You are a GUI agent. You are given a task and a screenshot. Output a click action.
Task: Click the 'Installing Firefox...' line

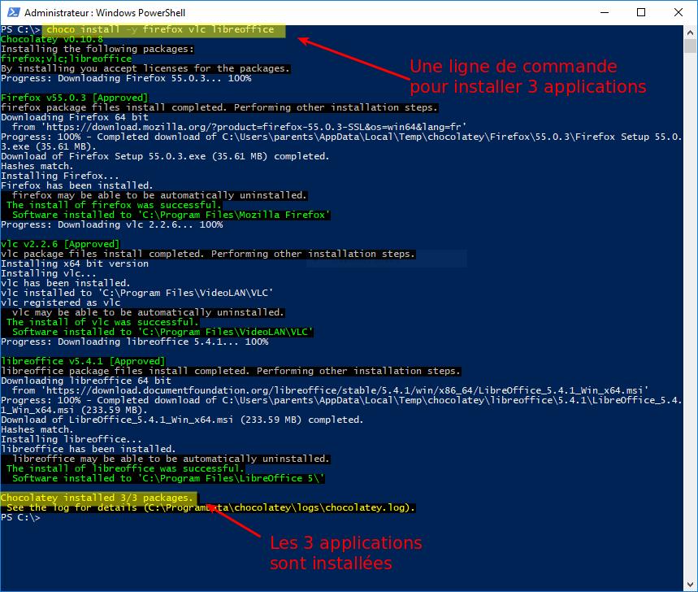pyautogui.click(x=60, y=176)
